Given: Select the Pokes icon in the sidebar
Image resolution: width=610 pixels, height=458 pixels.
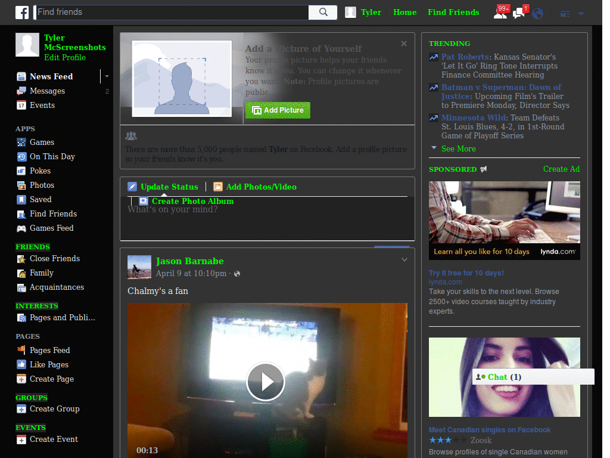Looking at the screenshot, I should pos(20,171).
